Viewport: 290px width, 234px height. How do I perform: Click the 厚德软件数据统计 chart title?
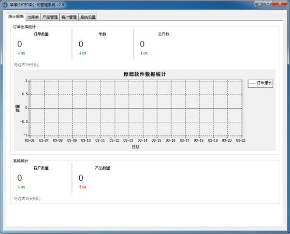point(145,74)
